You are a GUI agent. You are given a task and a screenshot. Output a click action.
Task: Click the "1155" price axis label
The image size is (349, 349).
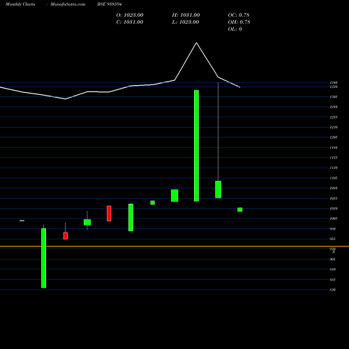pyautogui.click(x=334, y=158)
